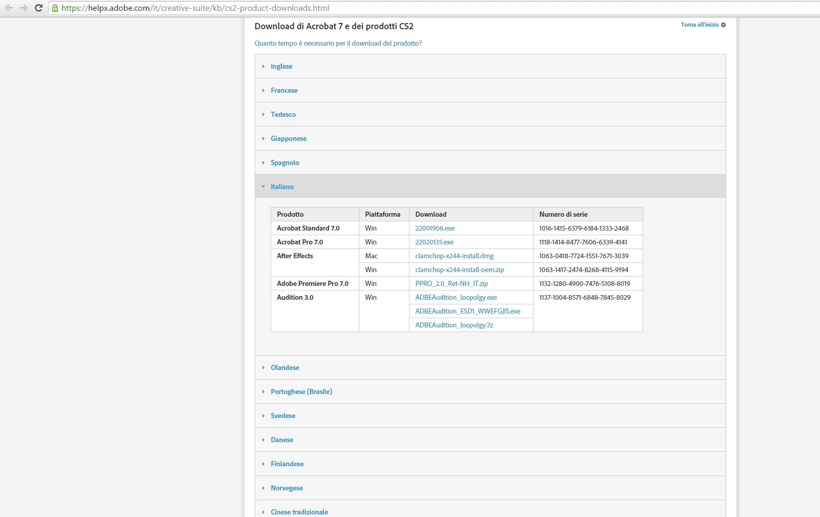
Task: Click the Acrobat Standard 7.0 product cell
Action: click(x=315, y=228)
